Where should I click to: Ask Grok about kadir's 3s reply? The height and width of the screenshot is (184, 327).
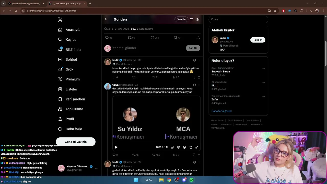[194, 60]
